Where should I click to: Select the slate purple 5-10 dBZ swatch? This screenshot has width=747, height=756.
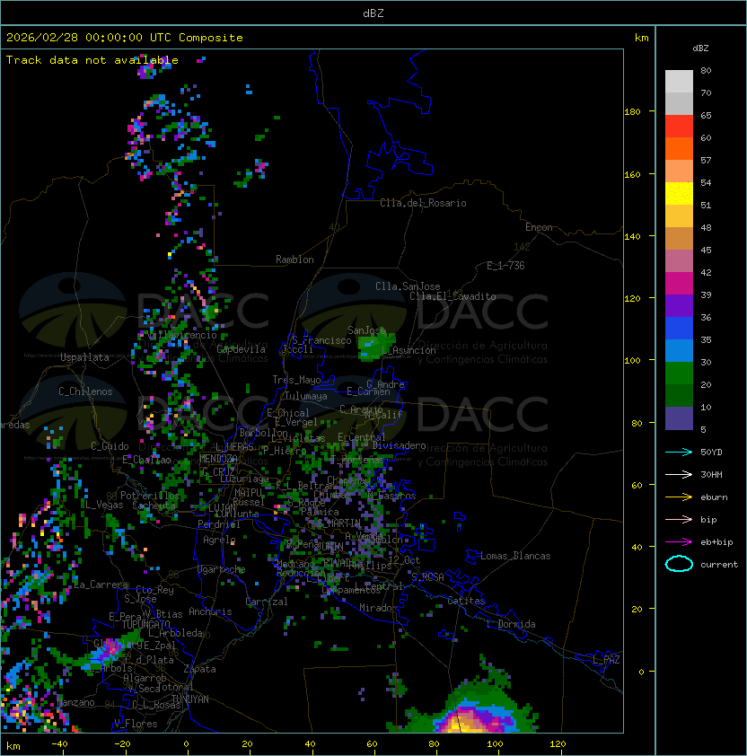tap(679, 418)
